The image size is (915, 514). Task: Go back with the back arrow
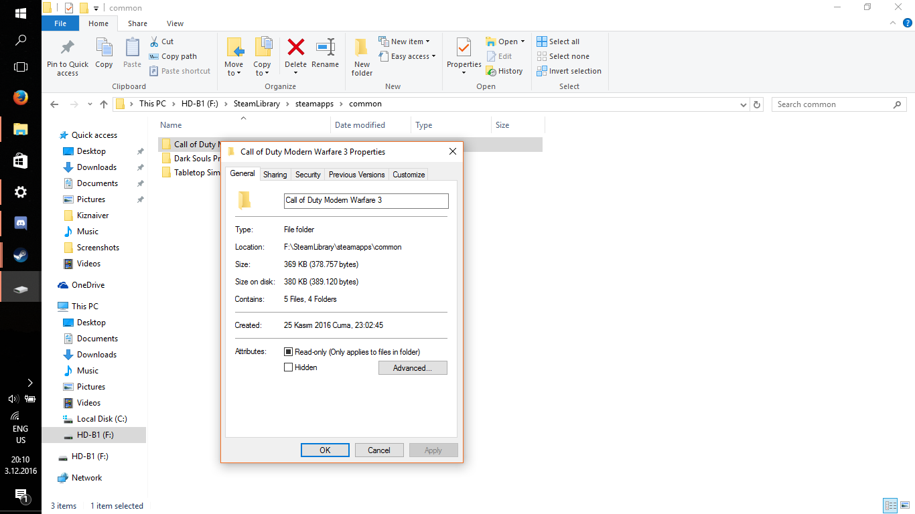coord(55,104)
